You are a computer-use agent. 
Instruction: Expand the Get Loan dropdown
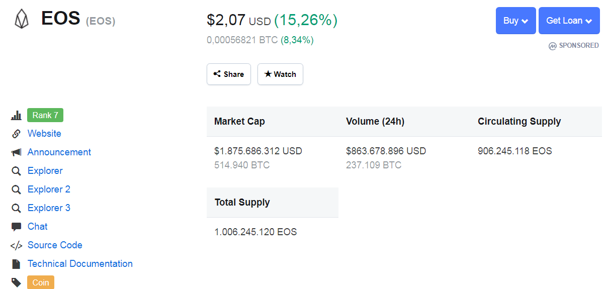(x=569, y=21)
